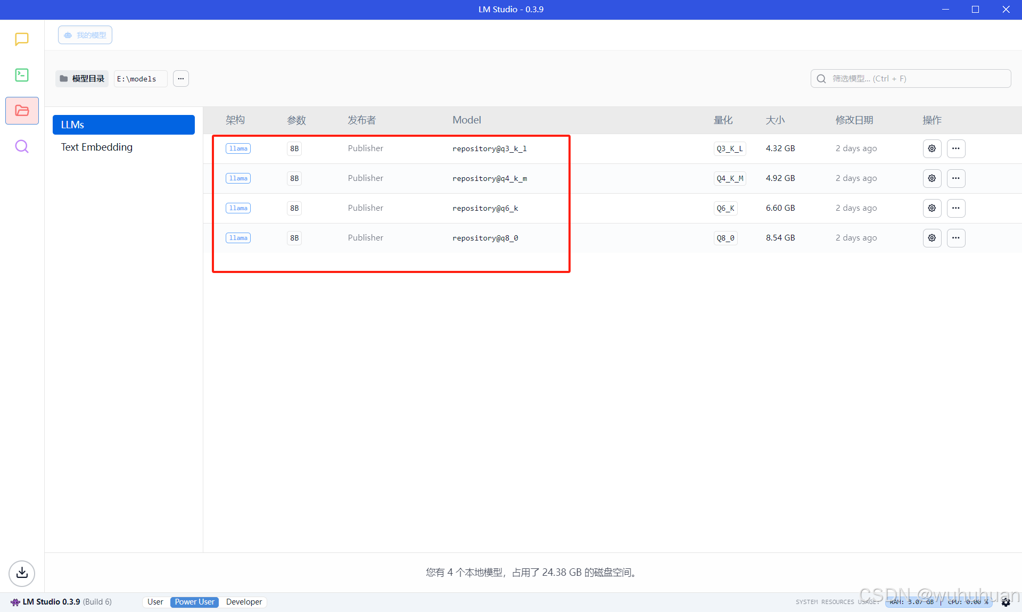The image size is (1022, 612).
Task: Open the Discover search sidebar icon
Action: (x=22, y=146)
